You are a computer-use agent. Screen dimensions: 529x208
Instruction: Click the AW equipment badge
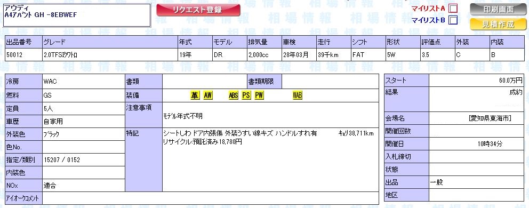(x=208, y=95)
